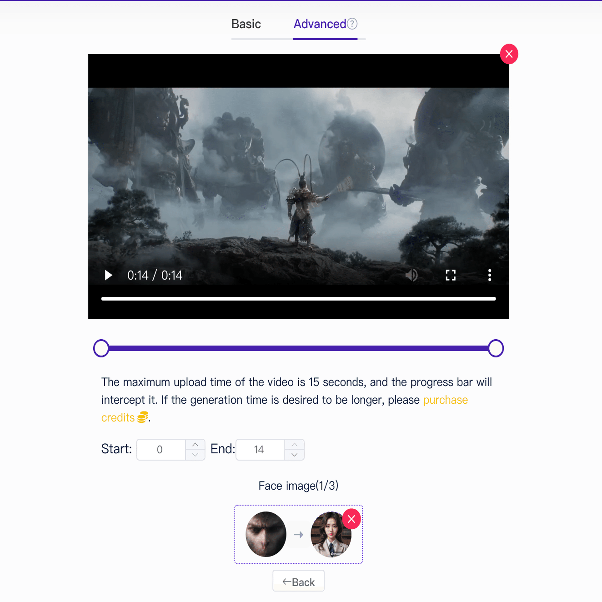Click the arrow between the two faces
The width and height of the screenshot is (602, 602).
[298, 535]
